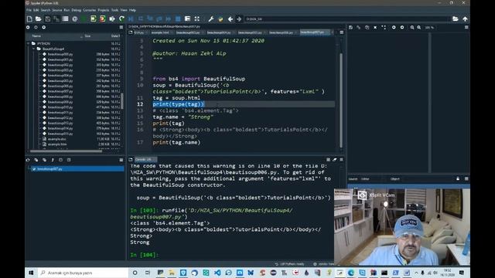Click Re-run last script icon
This screenshot has width=495, height=278.
(121, 19)
